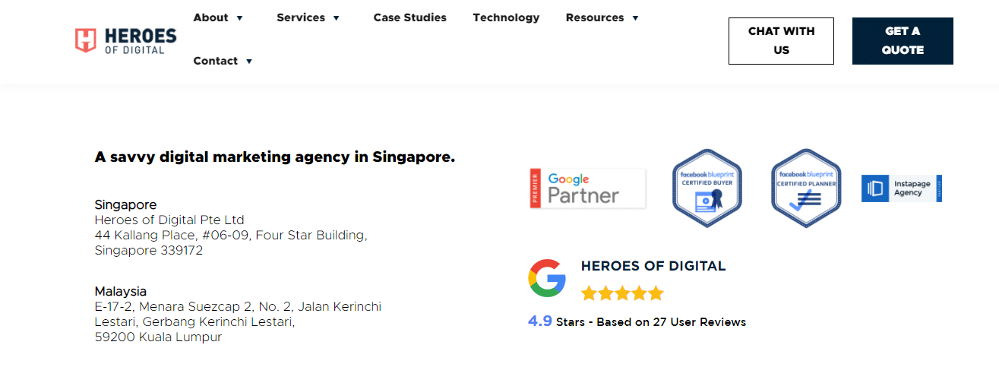The height and width of the screenshot is (383, 999).
Task: Open the Technology page
Action: tap(506, 17)
